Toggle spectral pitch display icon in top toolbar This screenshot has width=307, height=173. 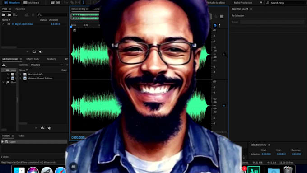click(x=58, y=2)
